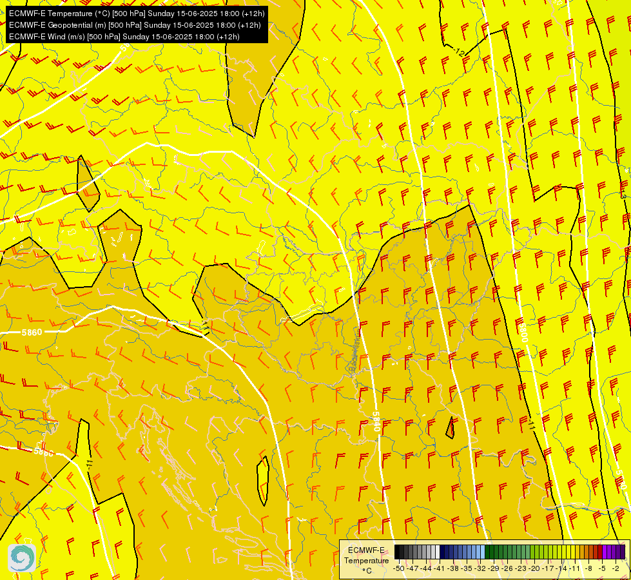Click the 5800 contour label near the right edge
Screen dimensions: 631x580
tap(523, 332)
